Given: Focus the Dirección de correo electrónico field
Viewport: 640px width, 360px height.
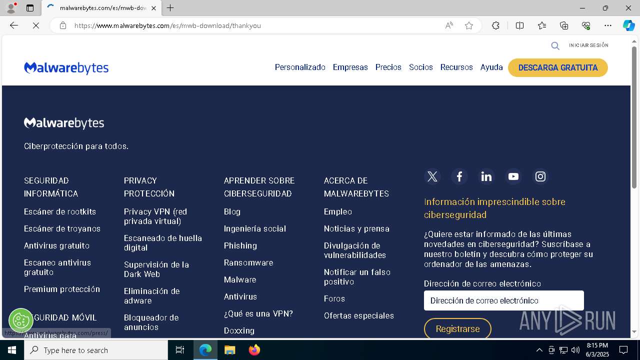Looking at the screenshot, I should [x=504, y=300].
